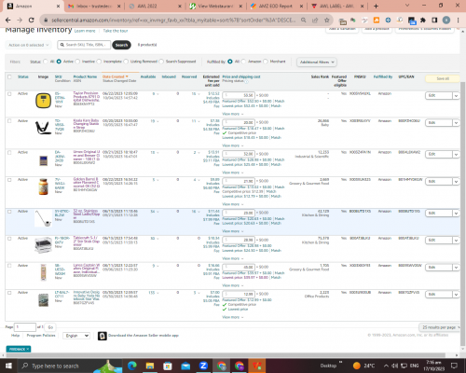
Task: Open Microsoft Store from the taskbar
Action: [x=168, y=366]
